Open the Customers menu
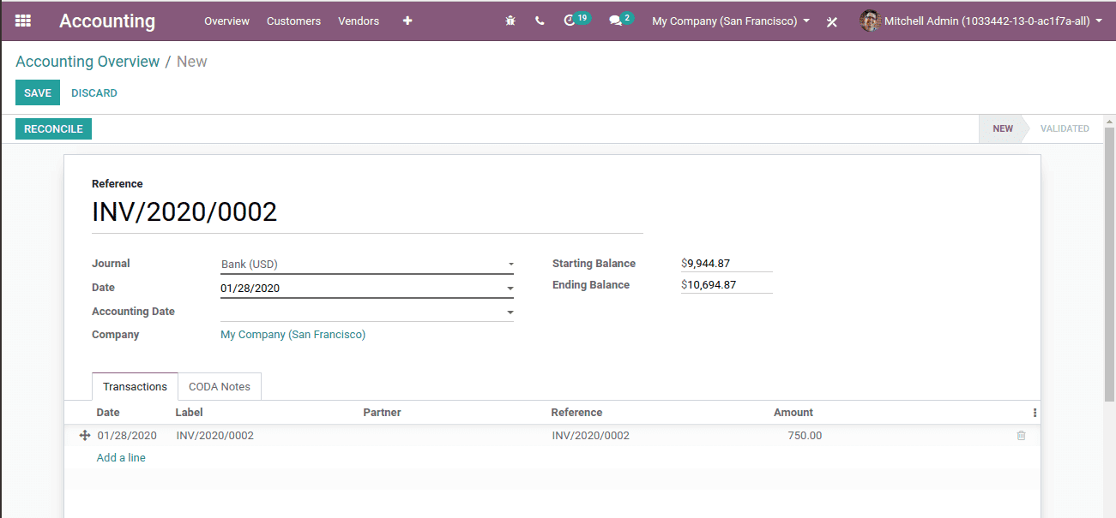 293,21
